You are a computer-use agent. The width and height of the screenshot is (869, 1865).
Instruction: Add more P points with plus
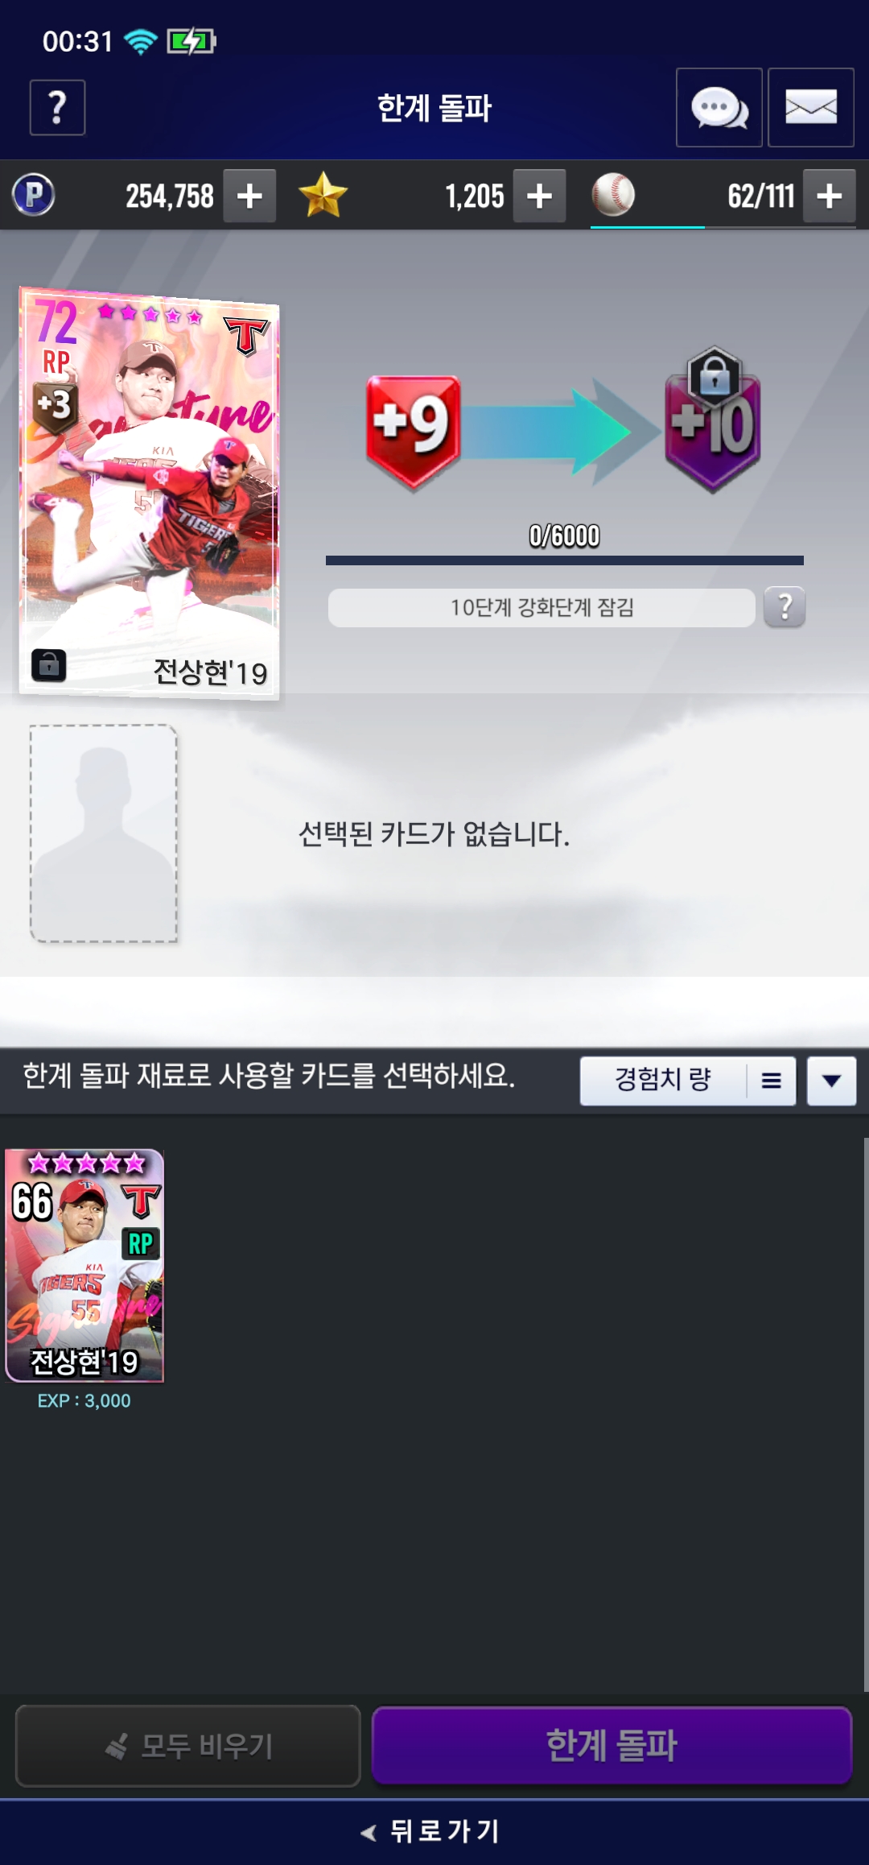pos(249,196)
